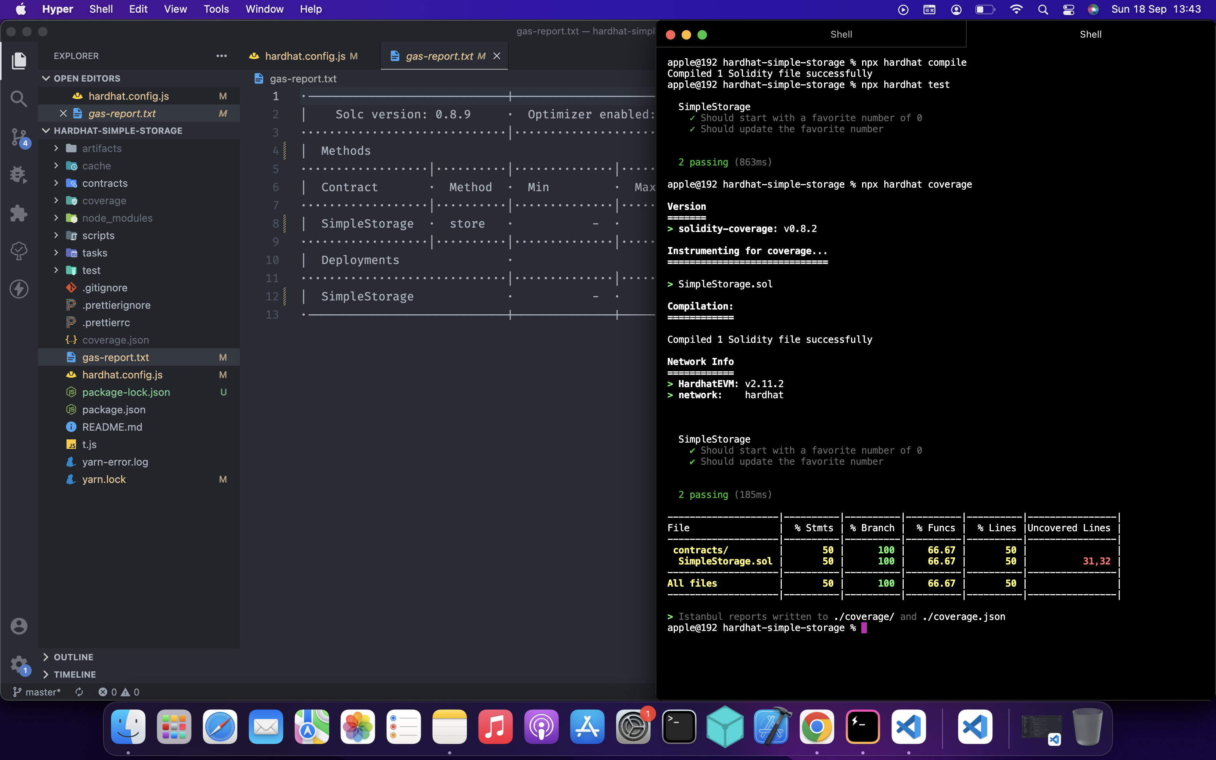Screen dimensions: 1216x760
Task: Click the sync changes icon in status bar
Action: pos(79,692)
